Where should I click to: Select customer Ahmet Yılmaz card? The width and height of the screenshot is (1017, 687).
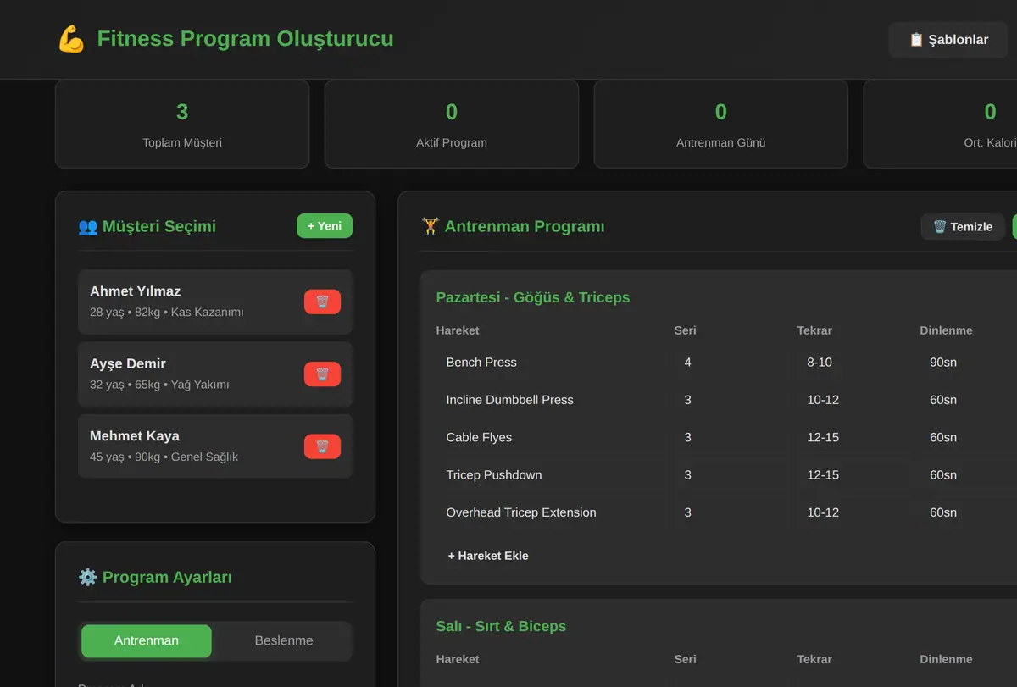point(215,302)
